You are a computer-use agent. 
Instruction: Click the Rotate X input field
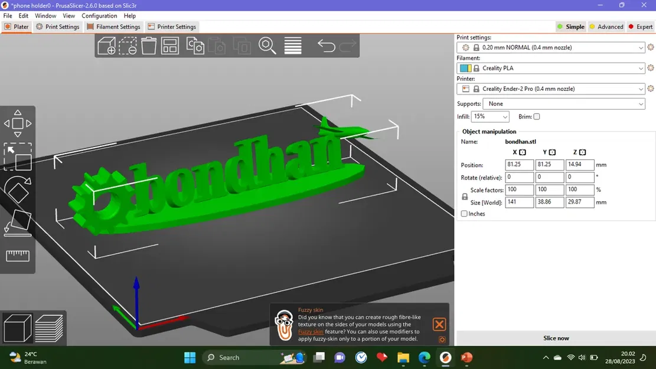pos(519,177)
